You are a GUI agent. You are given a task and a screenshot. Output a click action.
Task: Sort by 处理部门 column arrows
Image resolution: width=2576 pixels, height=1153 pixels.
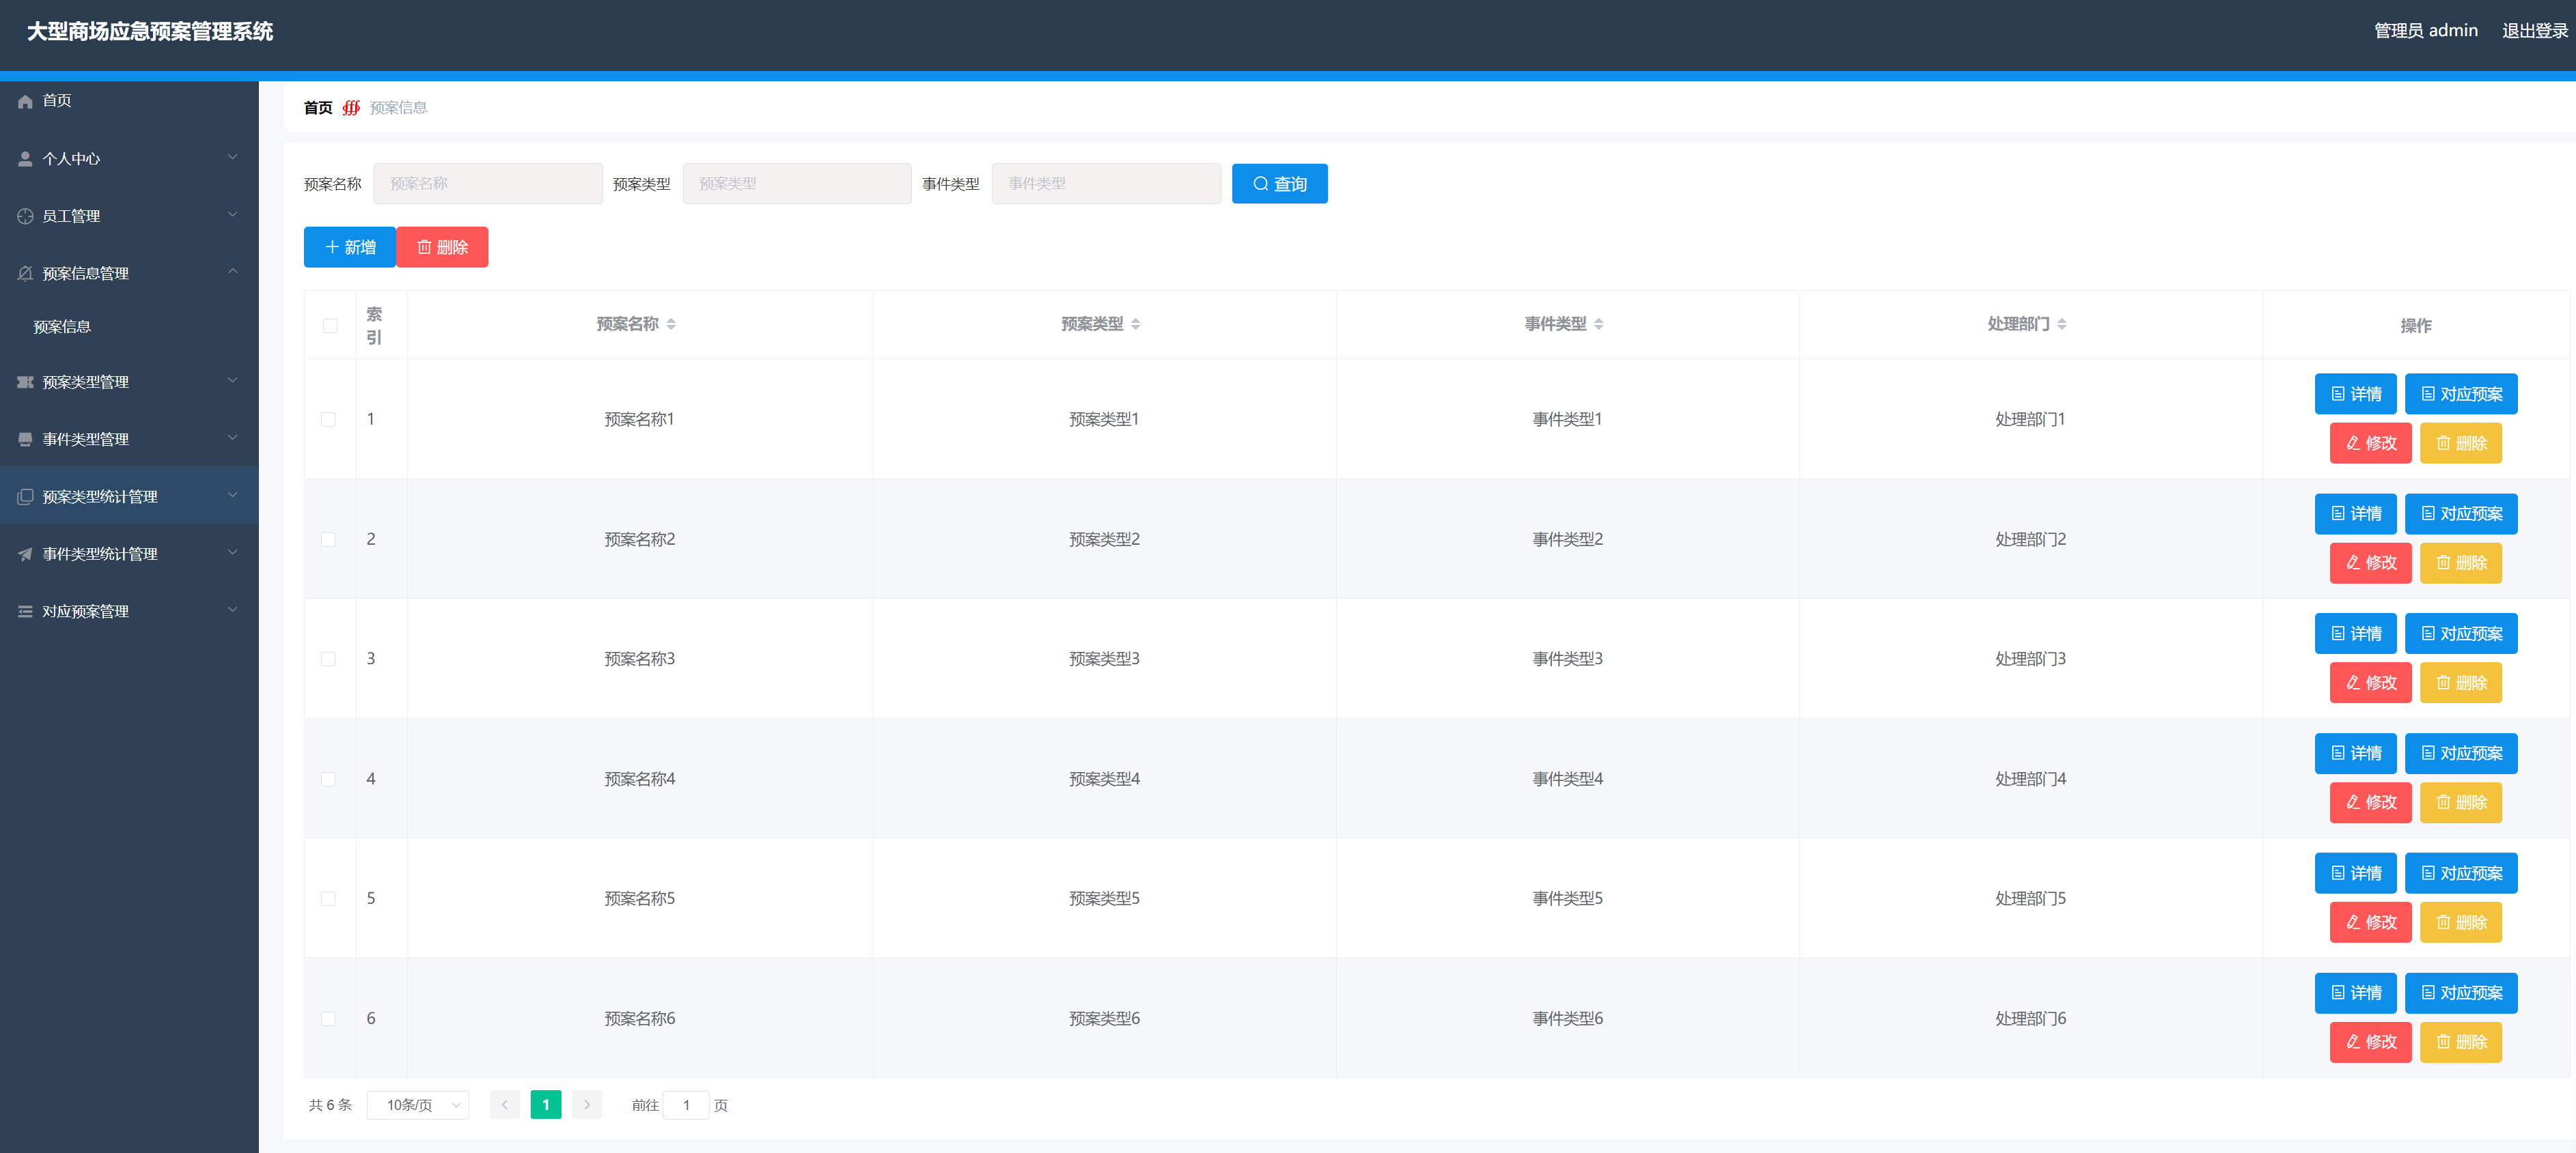2061,324
